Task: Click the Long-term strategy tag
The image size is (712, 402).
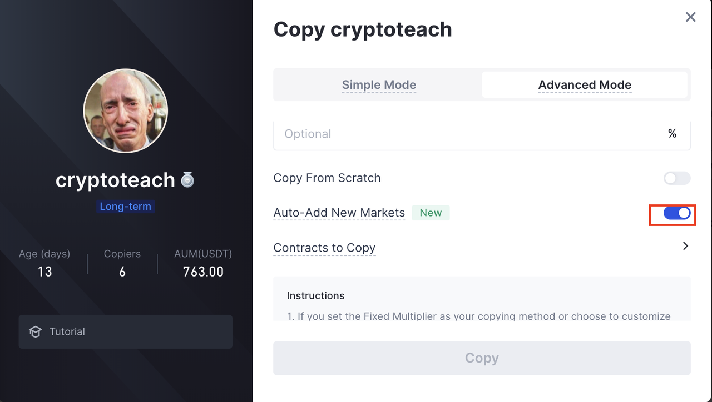Action: (x=126, y=207)
